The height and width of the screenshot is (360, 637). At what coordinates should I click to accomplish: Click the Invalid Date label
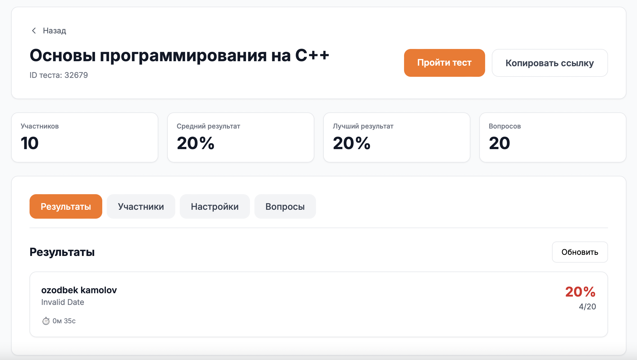tap(62, 302)
